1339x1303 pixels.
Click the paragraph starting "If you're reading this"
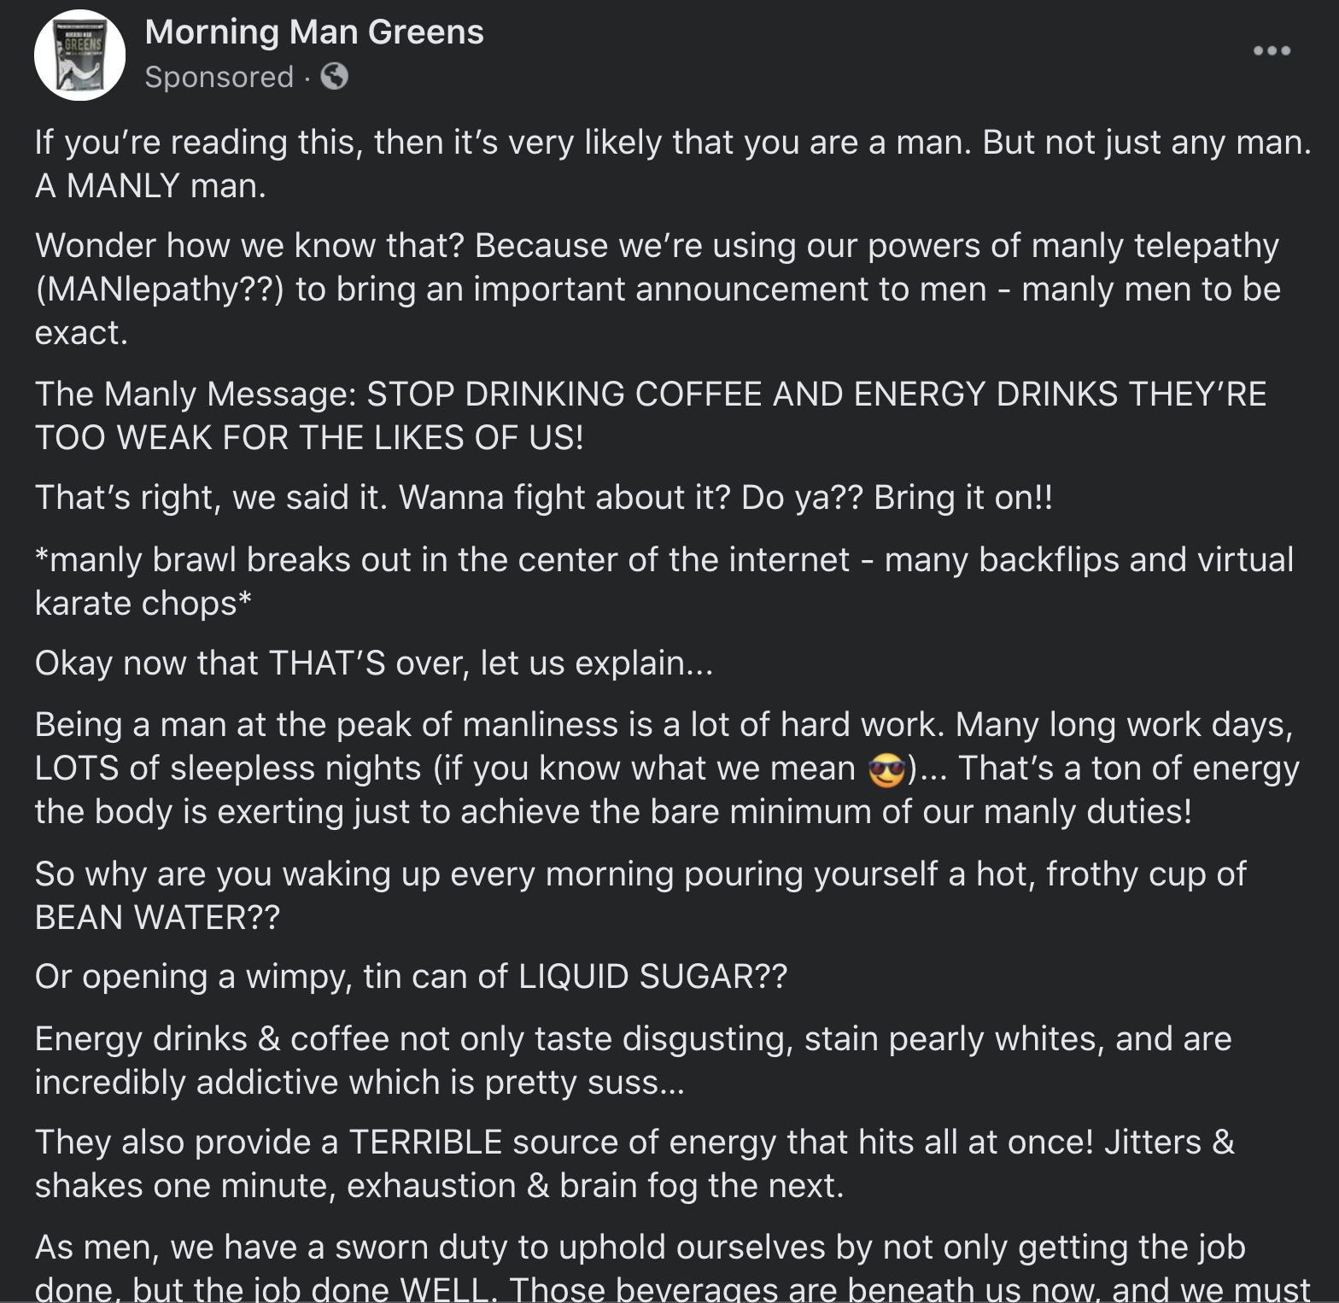(672, 143)
